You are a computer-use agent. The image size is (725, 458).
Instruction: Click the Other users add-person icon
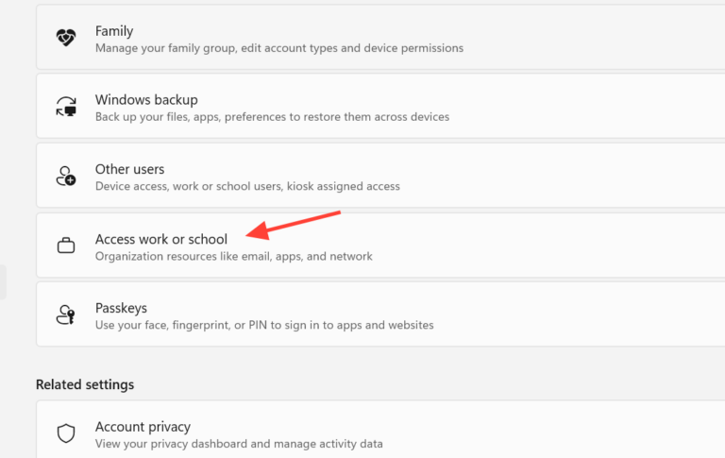tap(66, 177)
